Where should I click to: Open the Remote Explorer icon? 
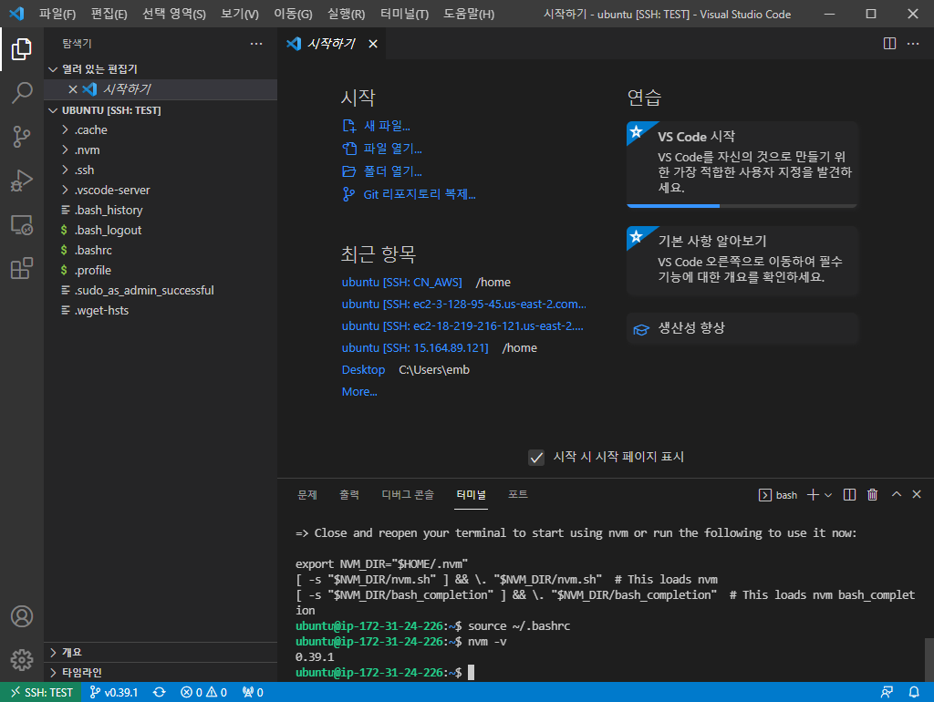pyautogui.click(x=22, y=224)
